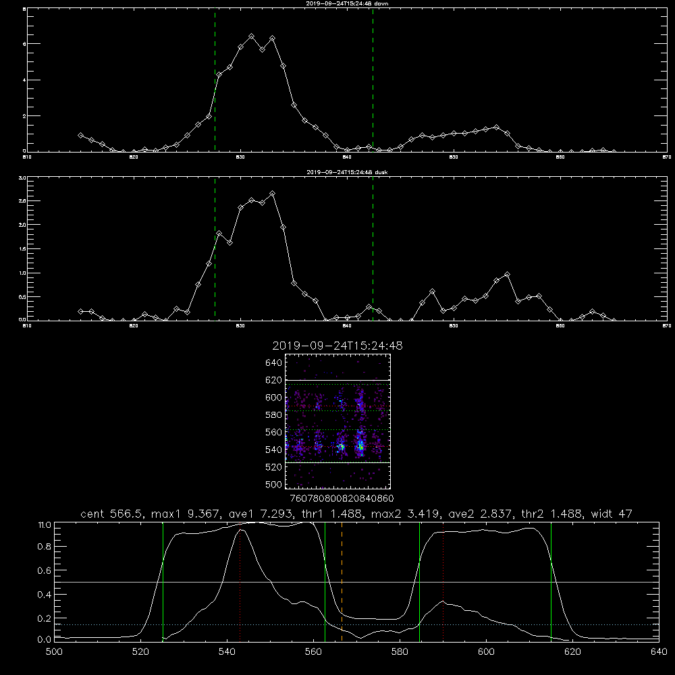Click the right green dashed line in dawn plot
This screenshot has height=675, width=675.
[373, 80]
